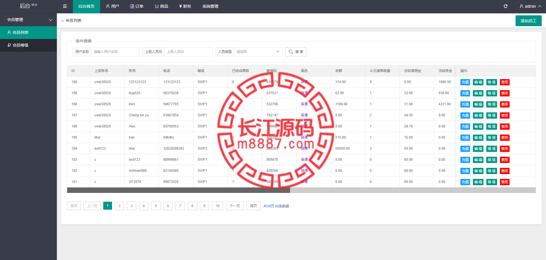Click the refresh icon in top bar
546x260 pixels.
point(505,6)
